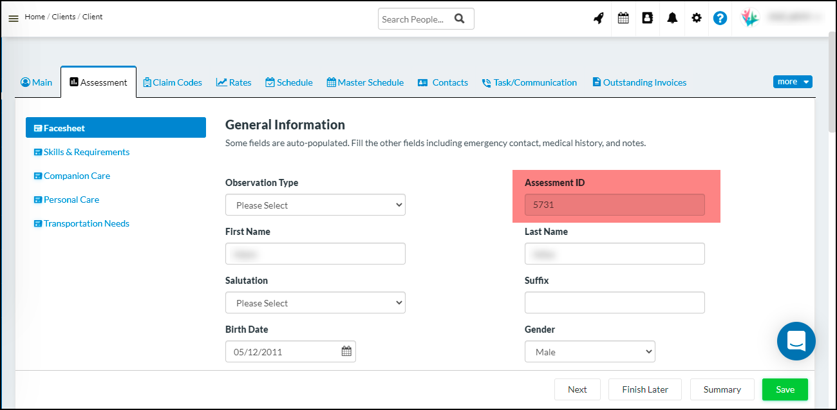Viewport: 837px width, 410px height.
Task: Open the hamburger navigation menu
Action: tap(13, 19)
